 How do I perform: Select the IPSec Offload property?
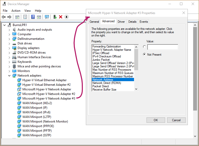pyautogui.click(x=101, y=53)
